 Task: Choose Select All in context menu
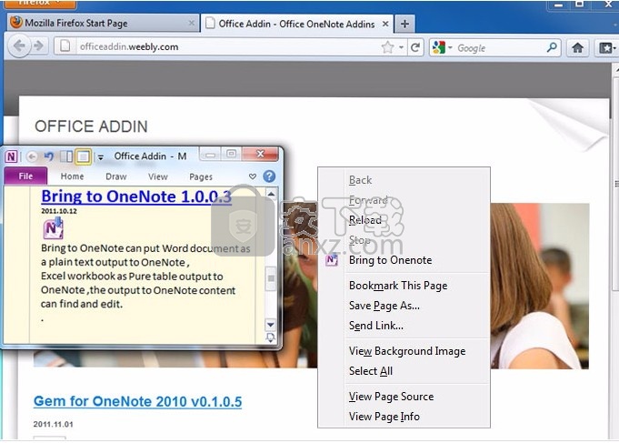pyautogui.click(x=404, y=371)
